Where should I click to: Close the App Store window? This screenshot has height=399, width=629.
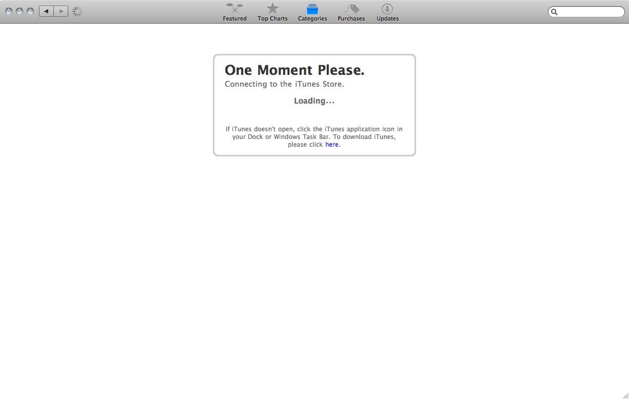(x=9, y=11)
